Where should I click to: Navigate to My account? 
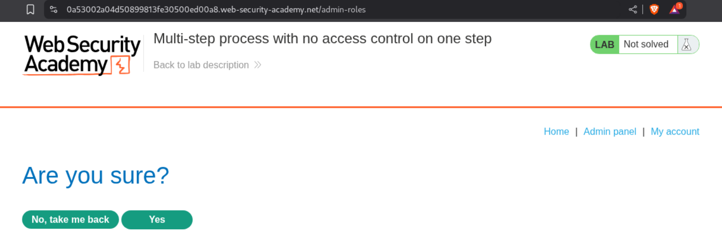(x=674, y=132)
